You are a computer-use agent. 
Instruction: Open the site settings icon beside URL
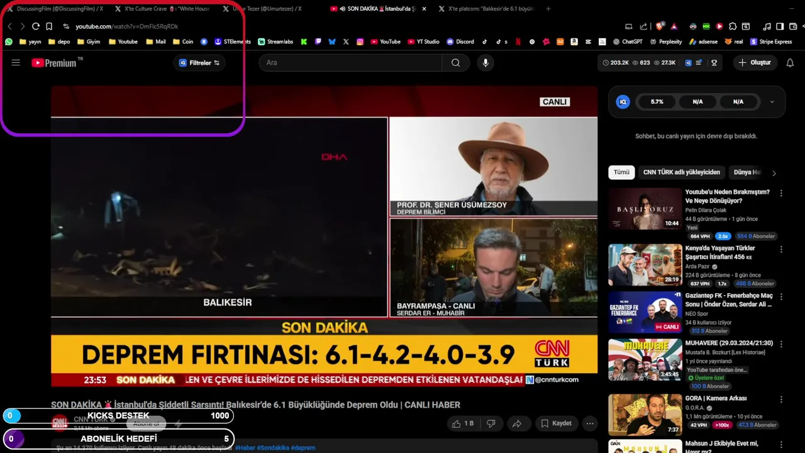(x=66, y=26)
